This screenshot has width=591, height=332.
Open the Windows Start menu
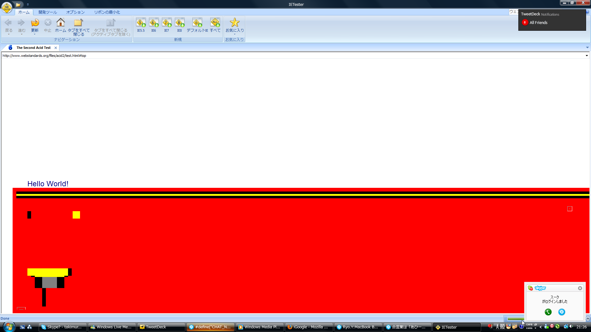coord(9,326)
